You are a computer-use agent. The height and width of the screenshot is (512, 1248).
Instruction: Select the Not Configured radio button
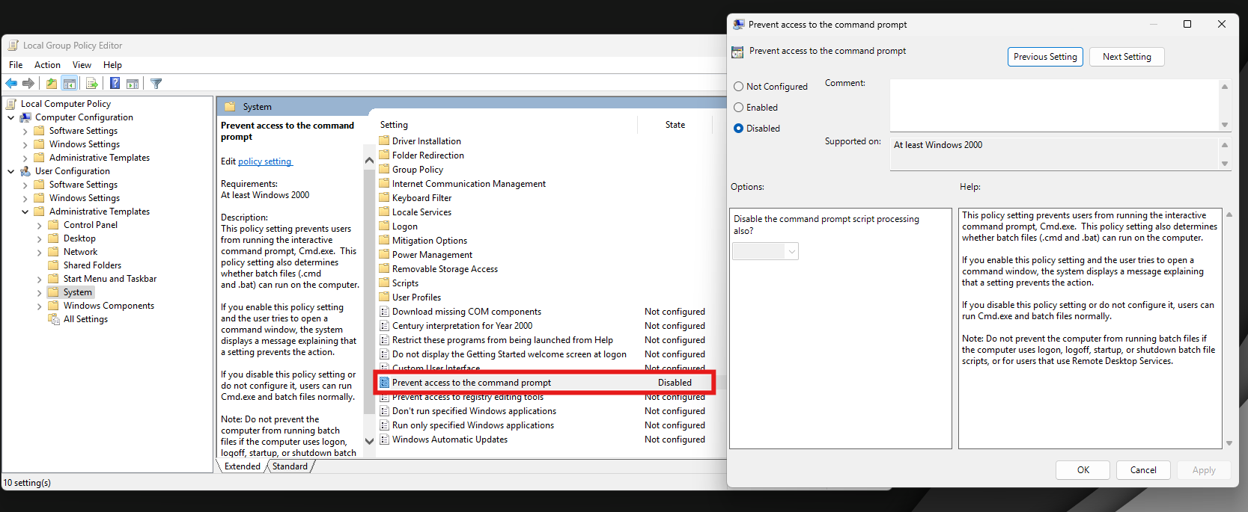coord(738,87)
